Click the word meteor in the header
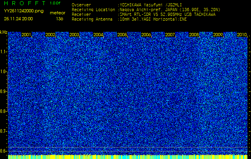The image size is (251, 159). tap(57, 13)
